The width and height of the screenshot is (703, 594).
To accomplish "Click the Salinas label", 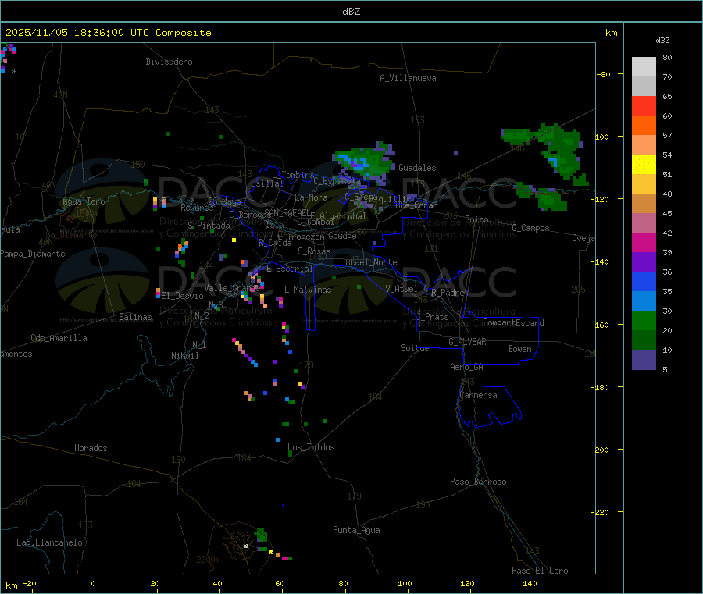I will tap(135, 317).
